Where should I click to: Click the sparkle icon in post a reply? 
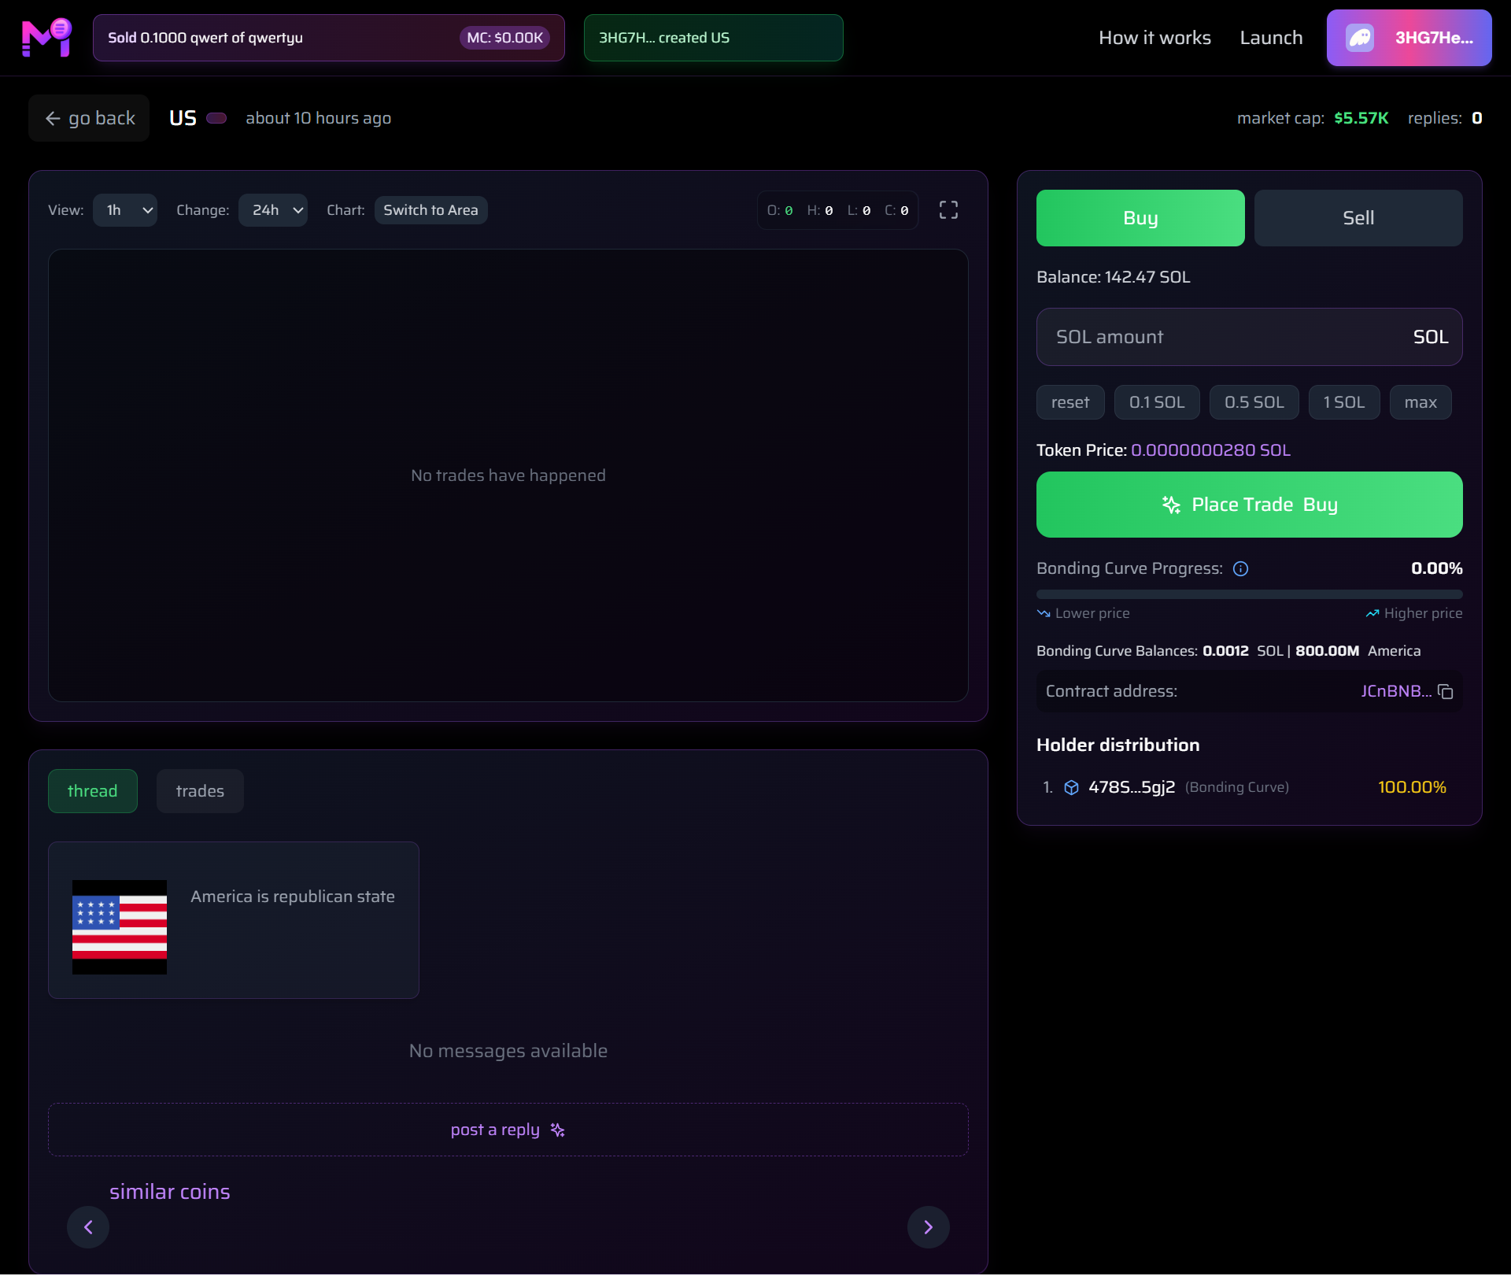click(558, 1130)
